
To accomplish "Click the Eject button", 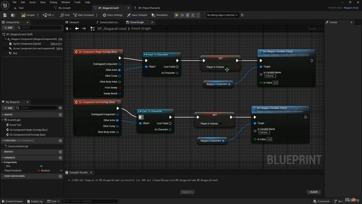I will pos(193,15).
